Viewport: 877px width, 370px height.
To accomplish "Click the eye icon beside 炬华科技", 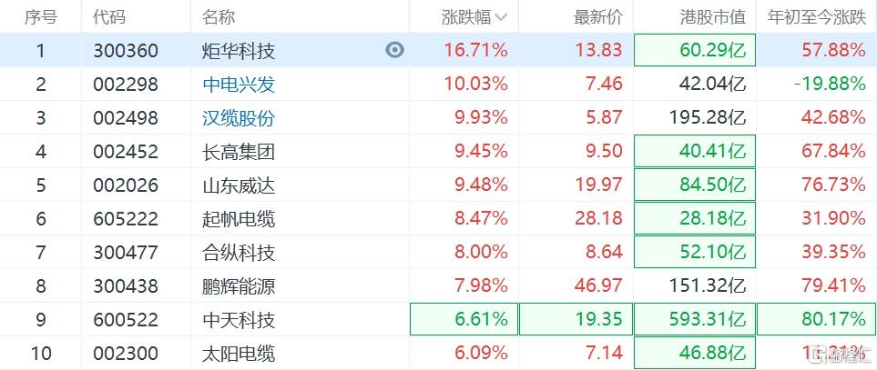I will 394,50.
